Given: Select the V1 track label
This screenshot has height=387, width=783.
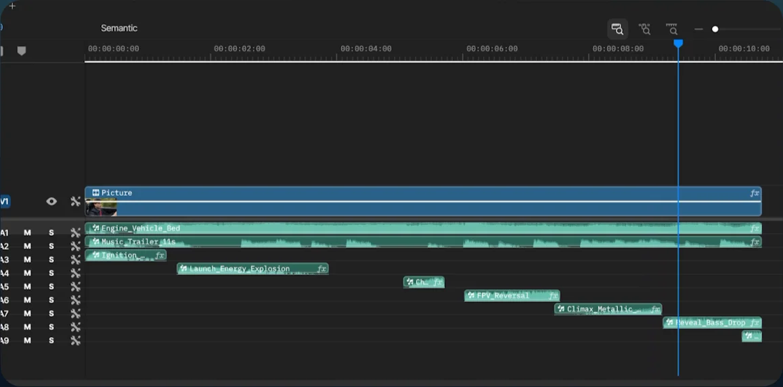Looking at the screenshot, I should (5, 202).
